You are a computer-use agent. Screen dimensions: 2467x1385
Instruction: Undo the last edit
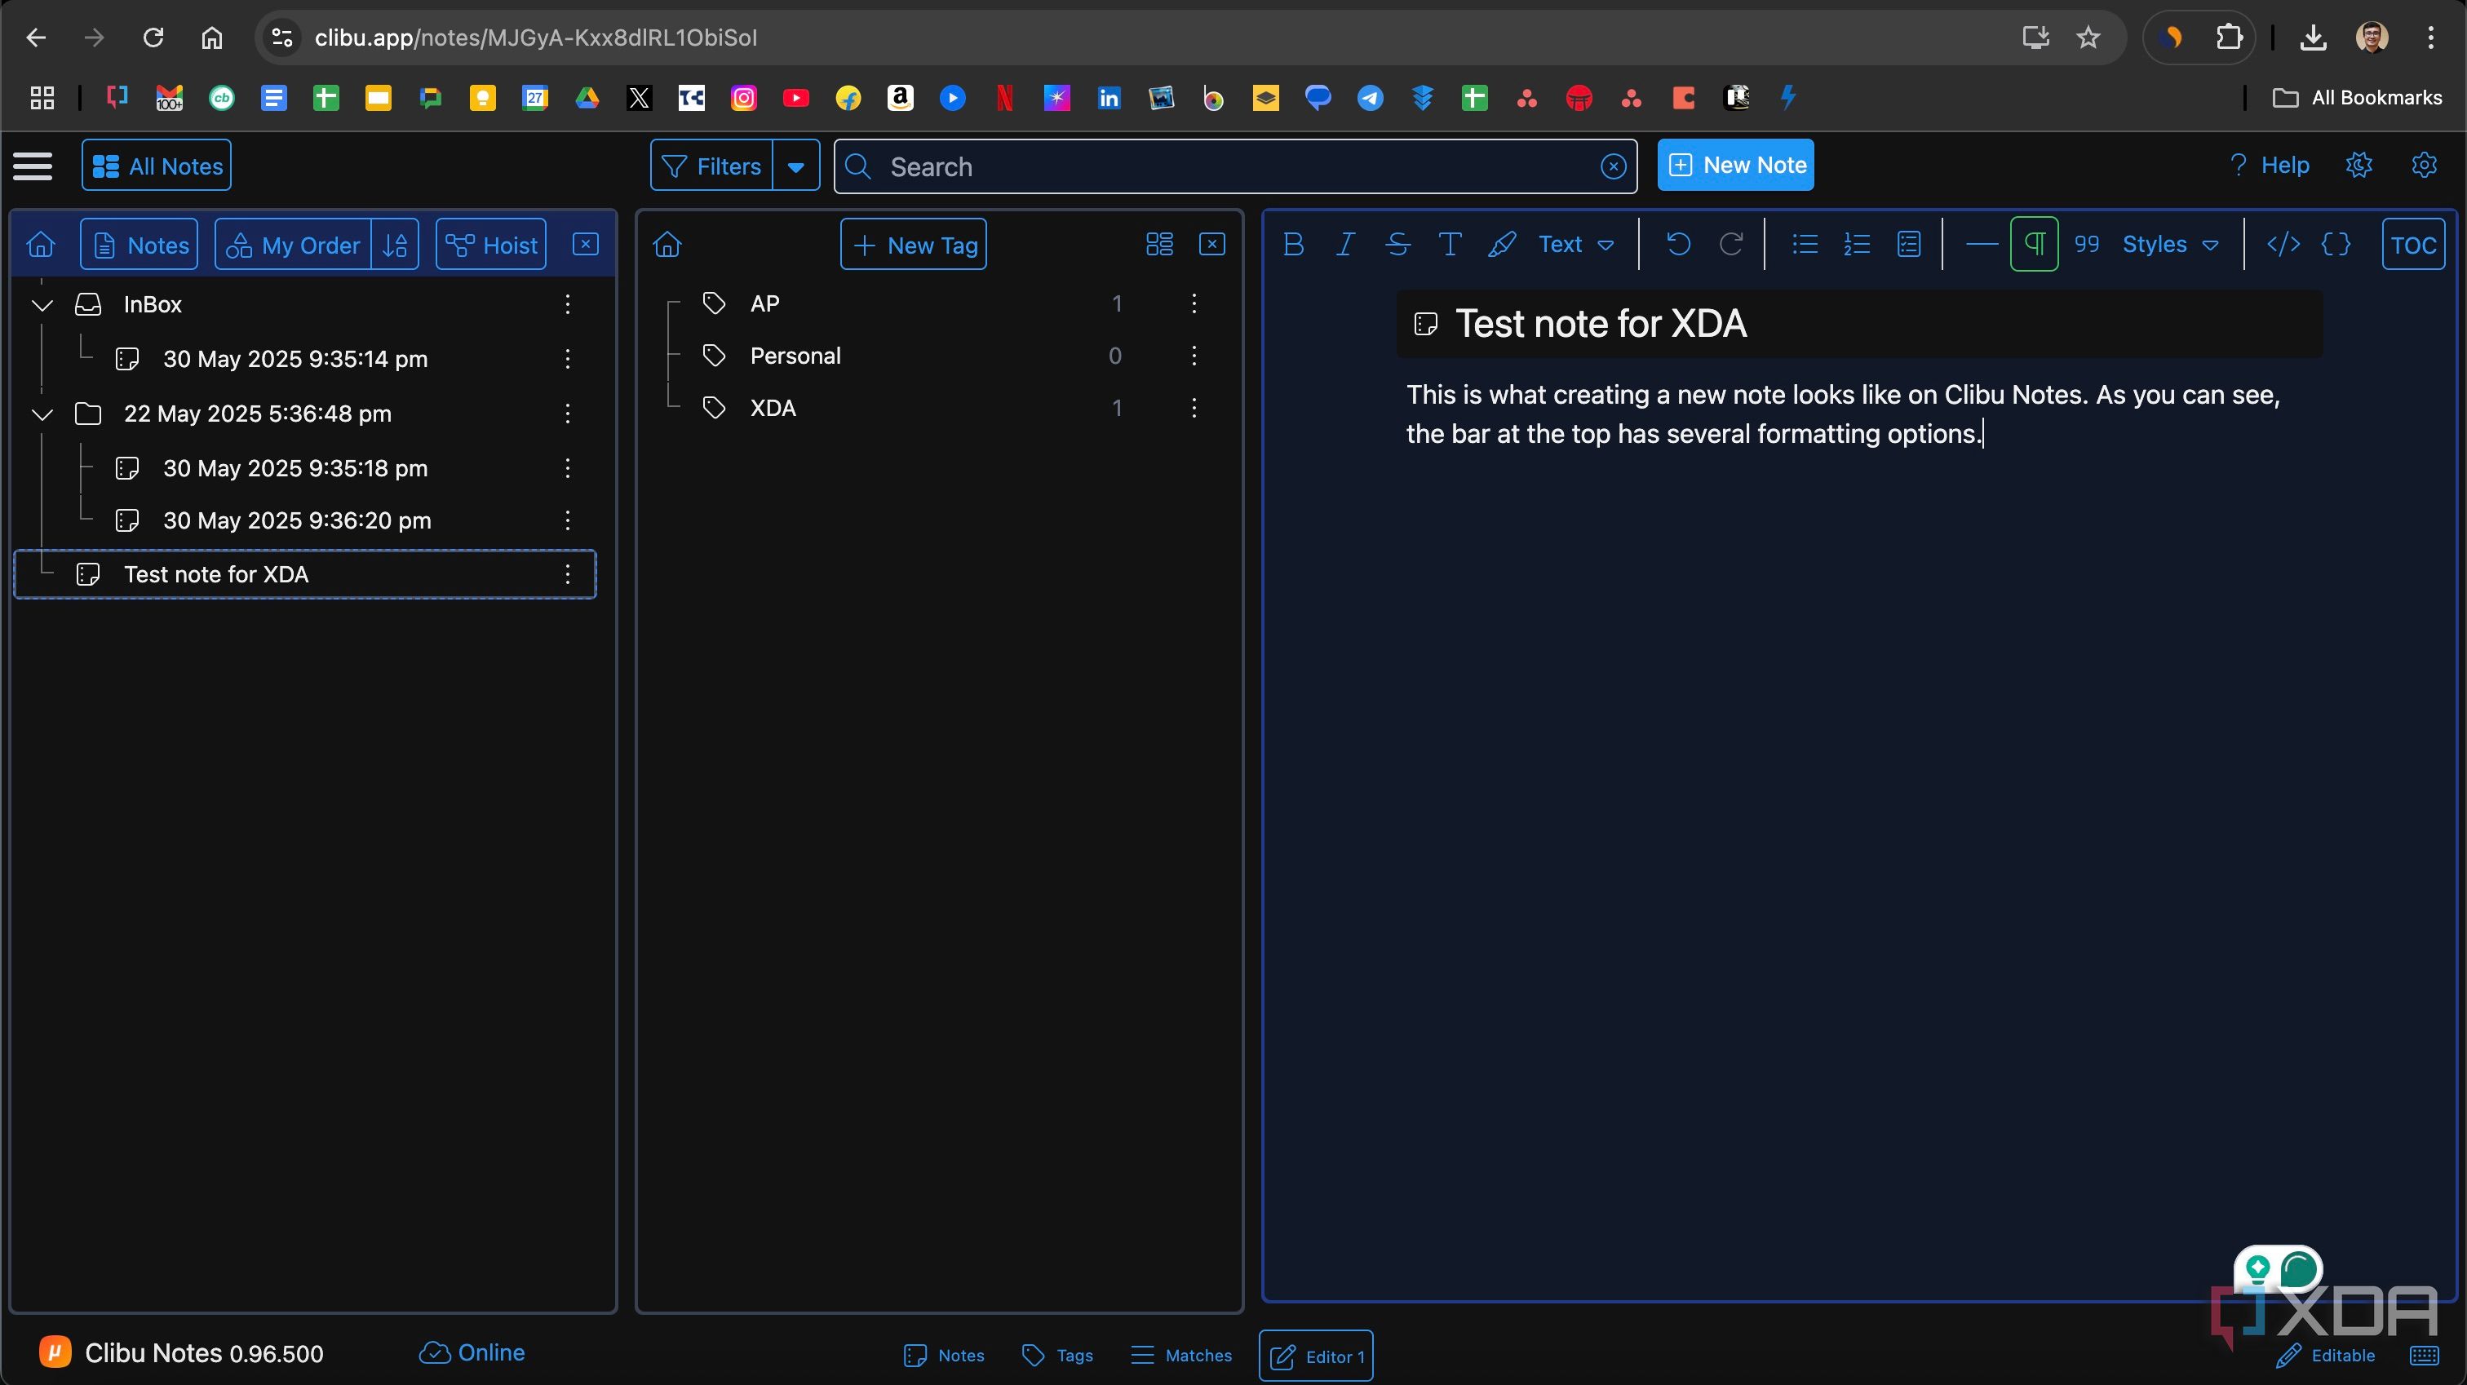pos(1678,246)
